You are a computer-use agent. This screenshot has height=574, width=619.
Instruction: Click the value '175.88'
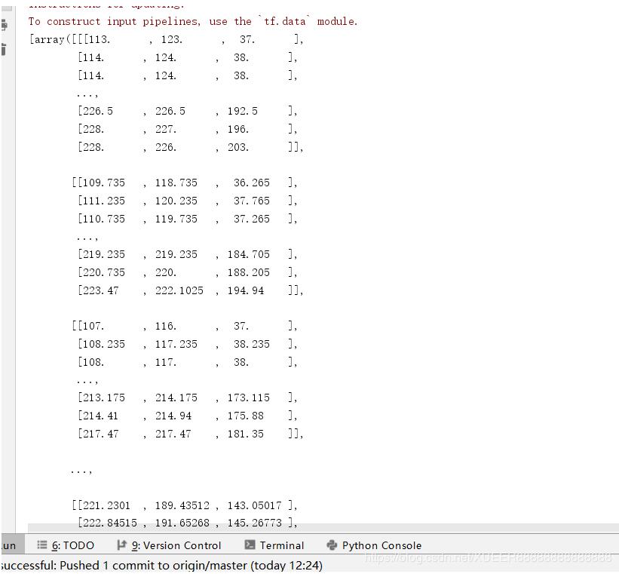(246, 416)
